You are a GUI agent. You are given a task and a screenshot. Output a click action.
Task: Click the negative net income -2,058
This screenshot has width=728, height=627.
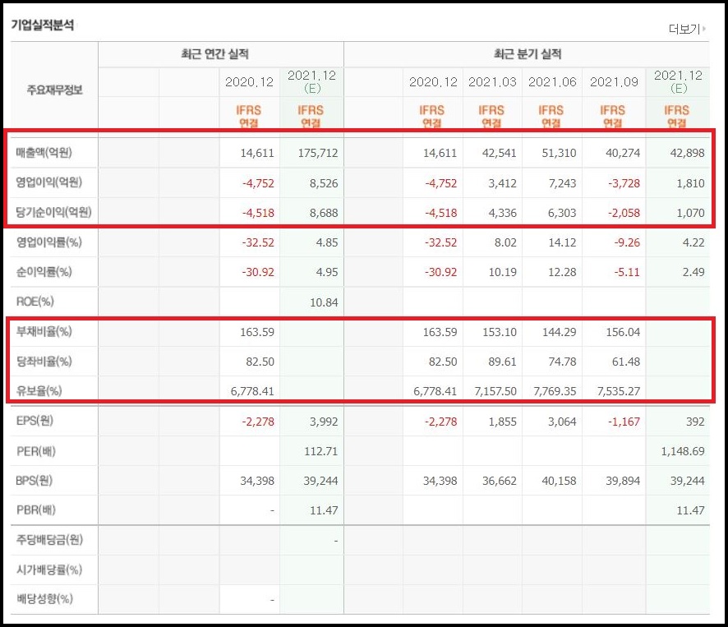(624, 213)
